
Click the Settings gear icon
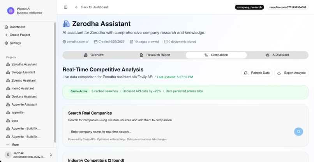pos(6,43)
